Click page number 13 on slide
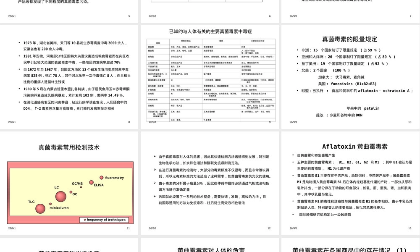This screenshot has width=420, height=252. click(x=410, y=228)
